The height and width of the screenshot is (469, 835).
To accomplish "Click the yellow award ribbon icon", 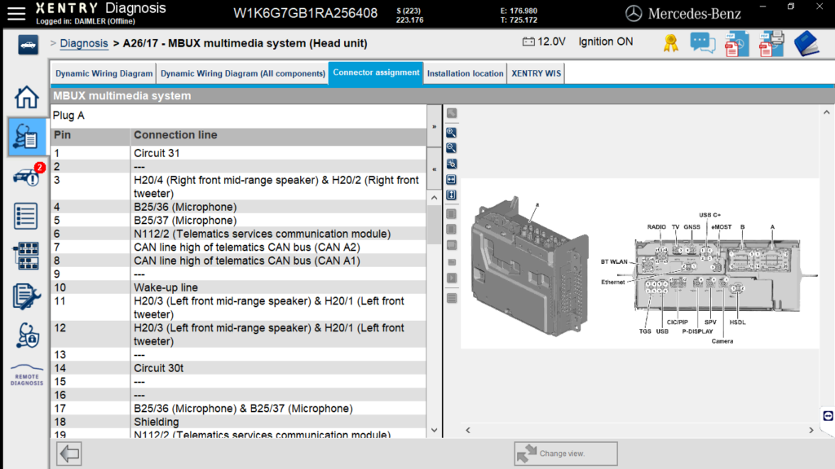I will click(x=671, y=42).
